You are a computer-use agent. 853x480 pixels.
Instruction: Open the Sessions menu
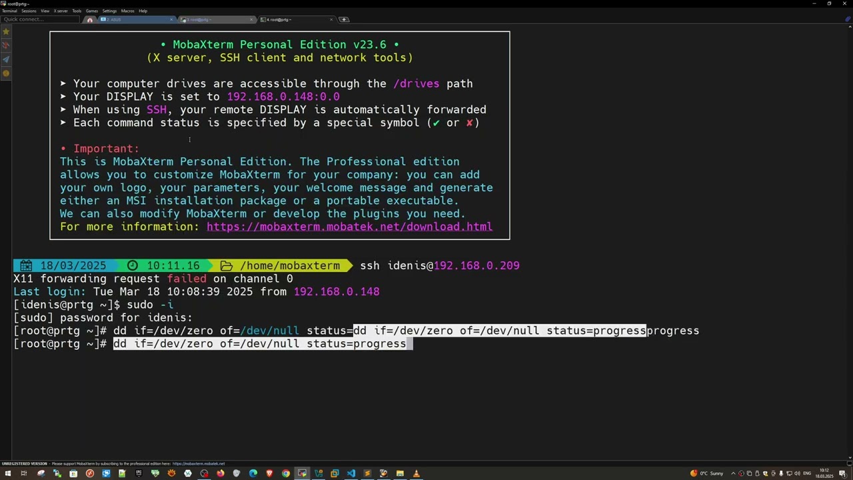tap(29, 11)
